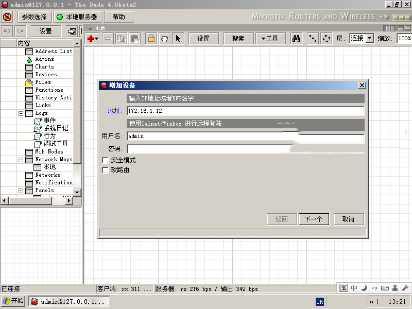412x309 pixels.
Task: Click contents panel scroll up arrow
Action: (x=77, y=43)
